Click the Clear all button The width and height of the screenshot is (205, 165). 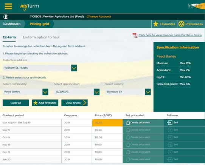(x=16, y=103)
